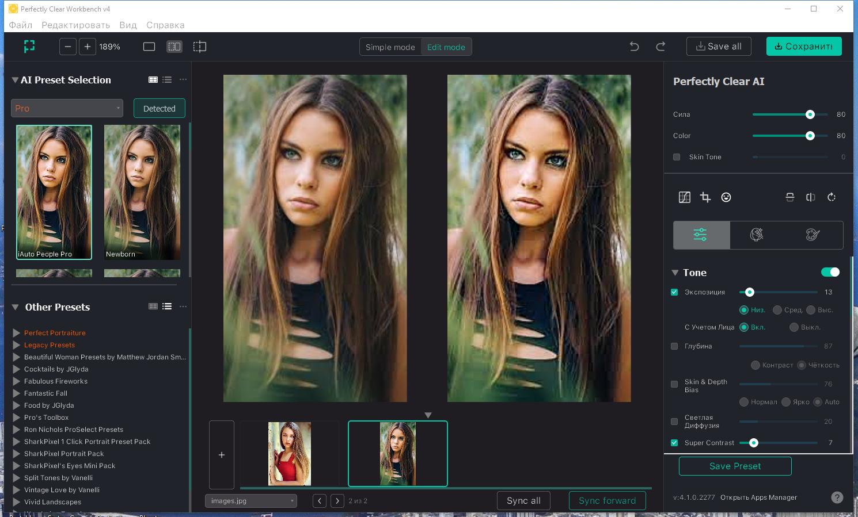
Task: Open the help question mark icon
Action: [837, 497]
